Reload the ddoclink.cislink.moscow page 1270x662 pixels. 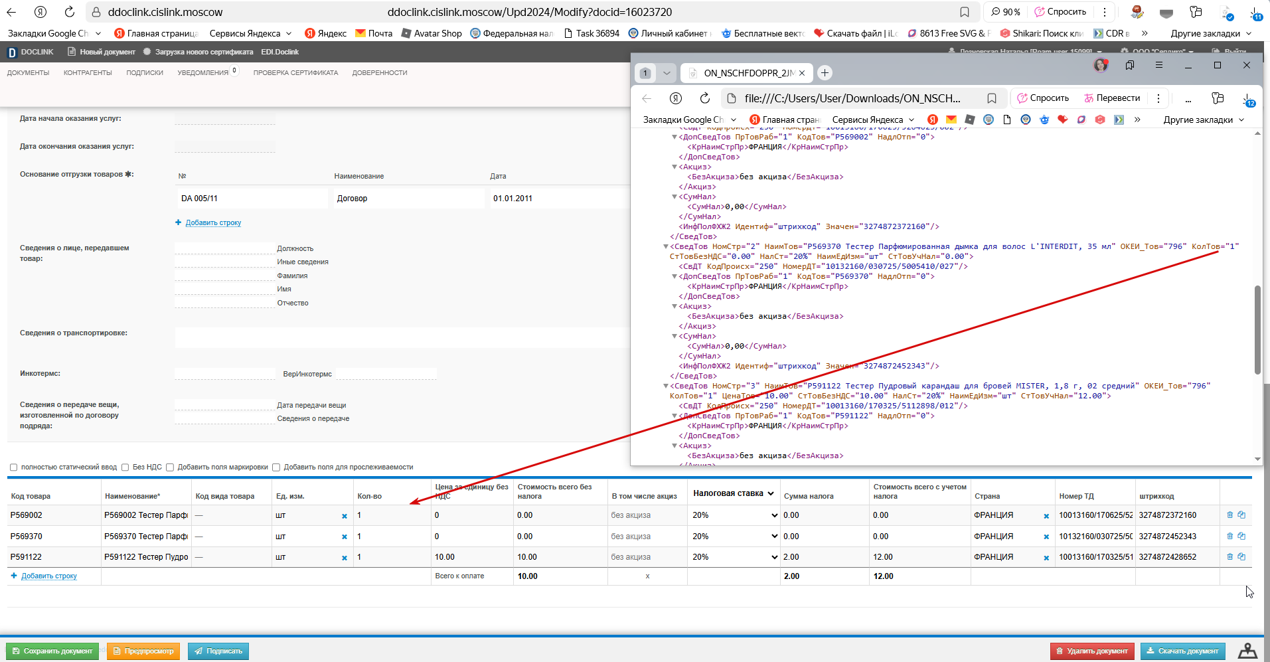point(70,12)
